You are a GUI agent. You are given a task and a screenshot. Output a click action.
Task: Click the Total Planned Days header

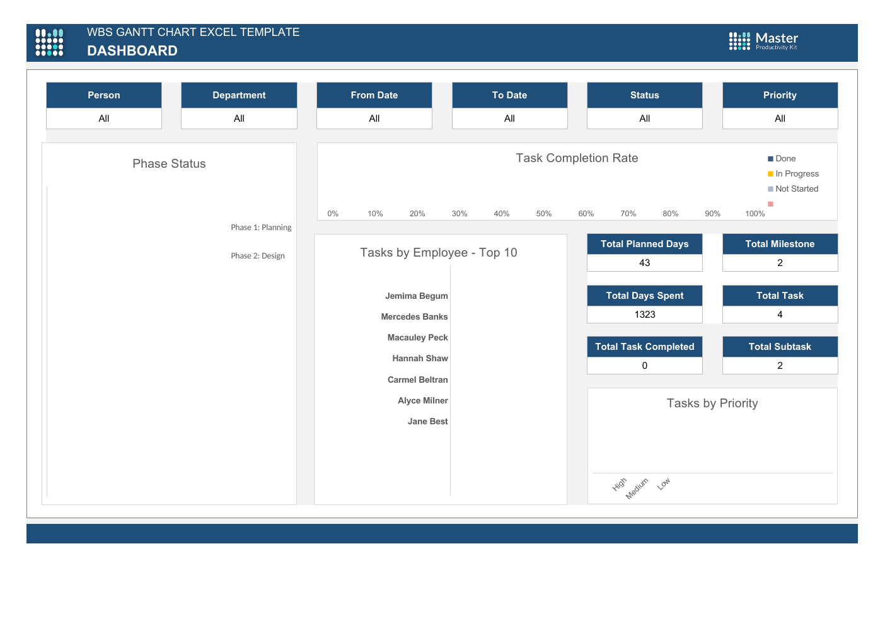coord(645,244)
